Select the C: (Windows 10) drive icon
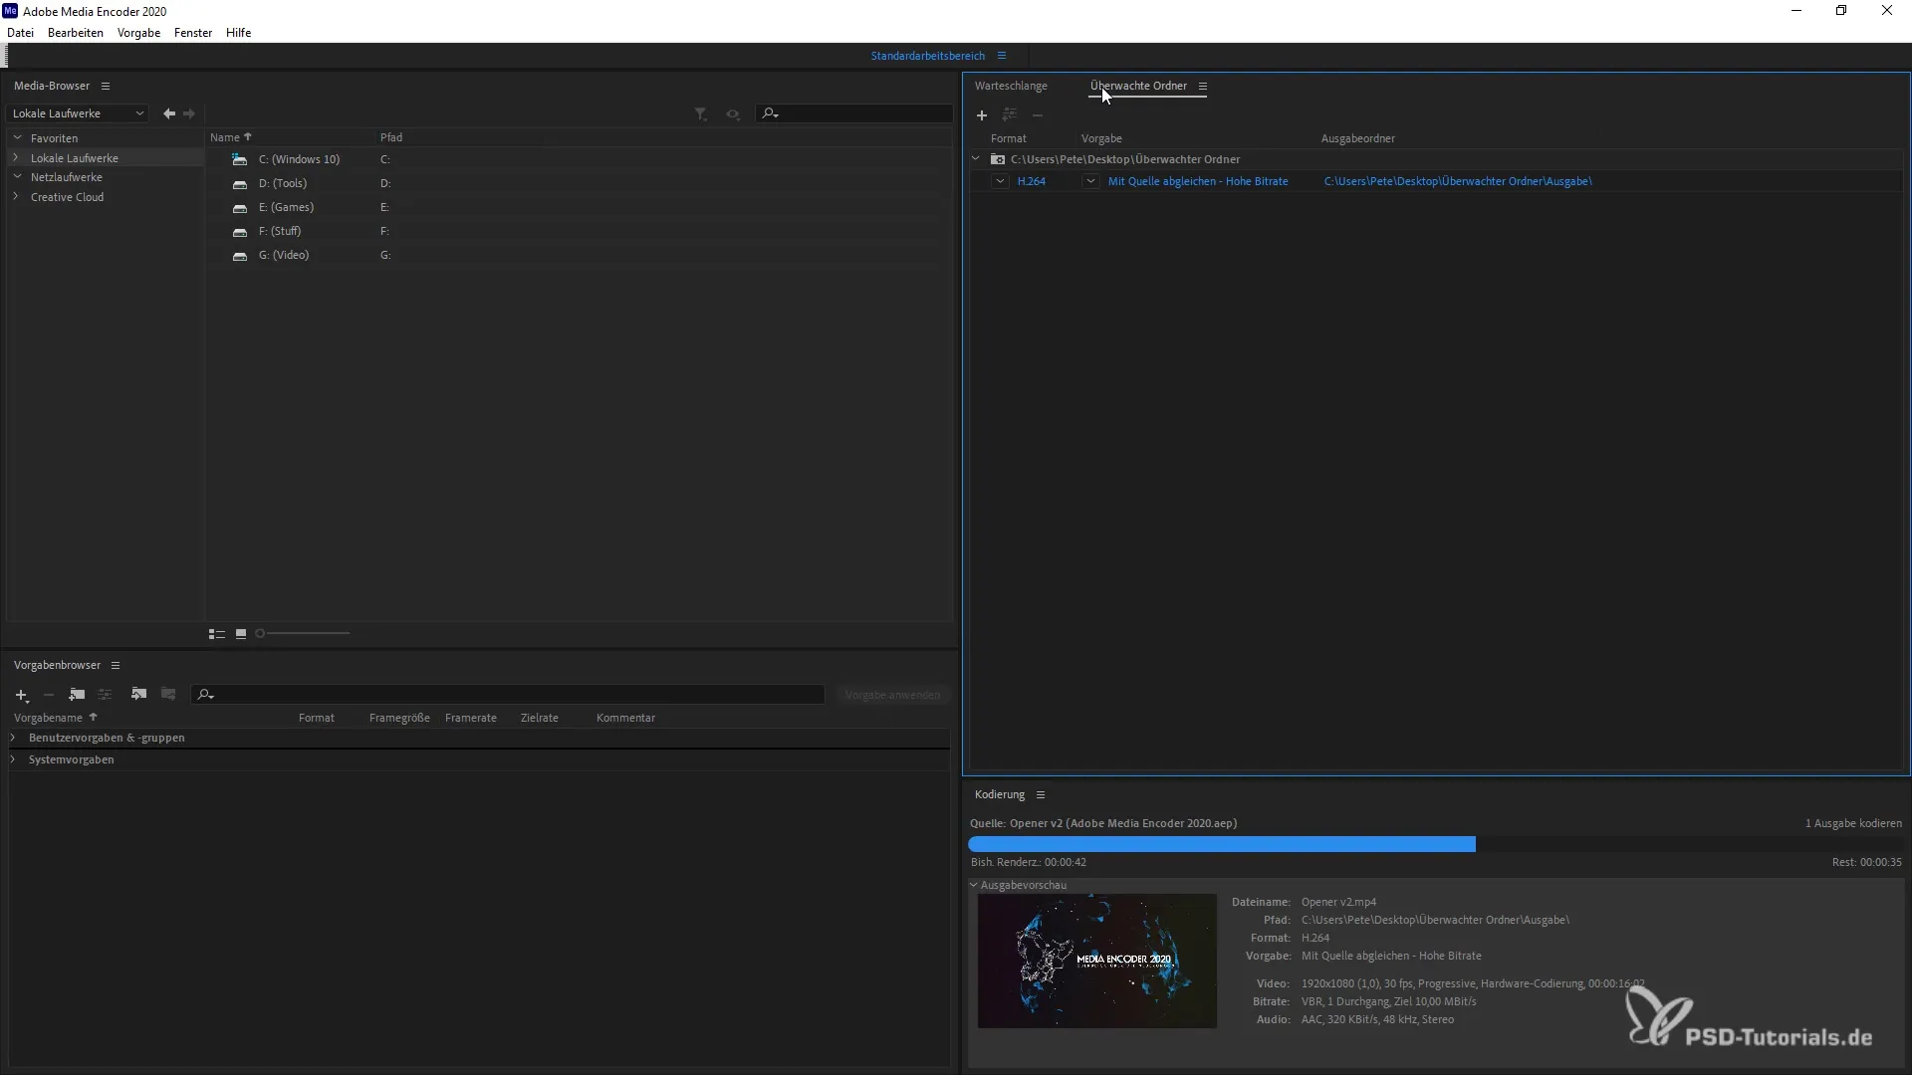This screenshot has height=1075, width=1912. [x=239, y=159]
